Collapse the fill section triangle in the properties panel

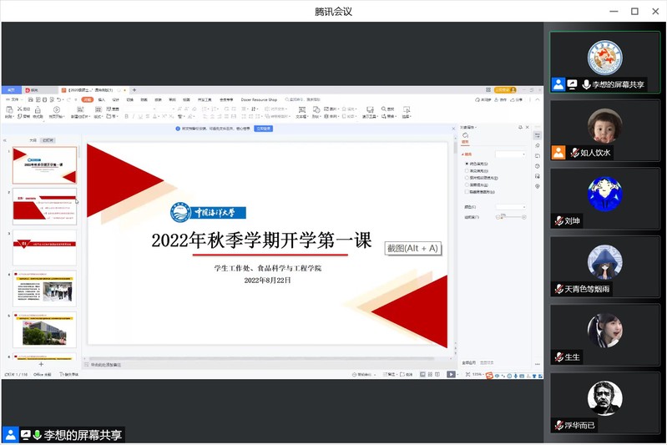[462, 154]
